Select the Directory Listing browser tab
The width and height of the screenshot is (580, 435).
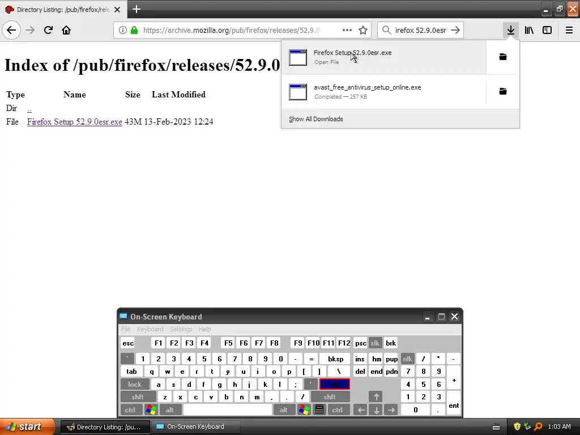click(63, 10)
